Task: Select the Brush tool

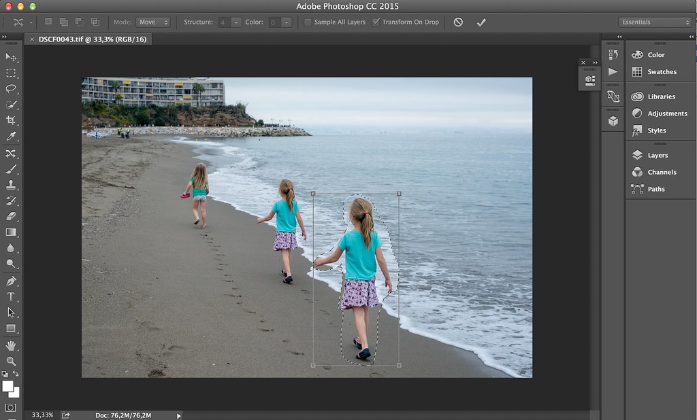Action: [11, 169]
